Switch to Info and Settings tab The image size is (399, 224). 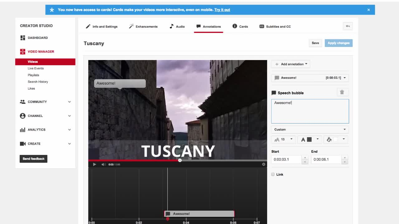(x=102, y=26)
